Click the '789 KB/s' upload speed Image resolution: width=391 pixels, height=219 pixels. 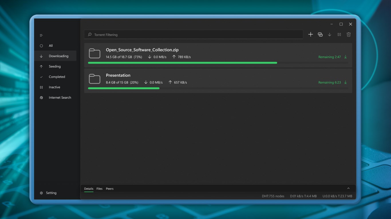click(184, 57)
